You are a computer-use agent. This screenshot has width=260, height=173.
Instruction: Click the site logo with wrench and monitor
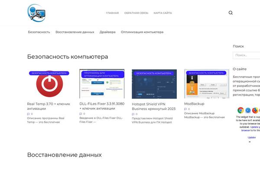click(36, 13)
